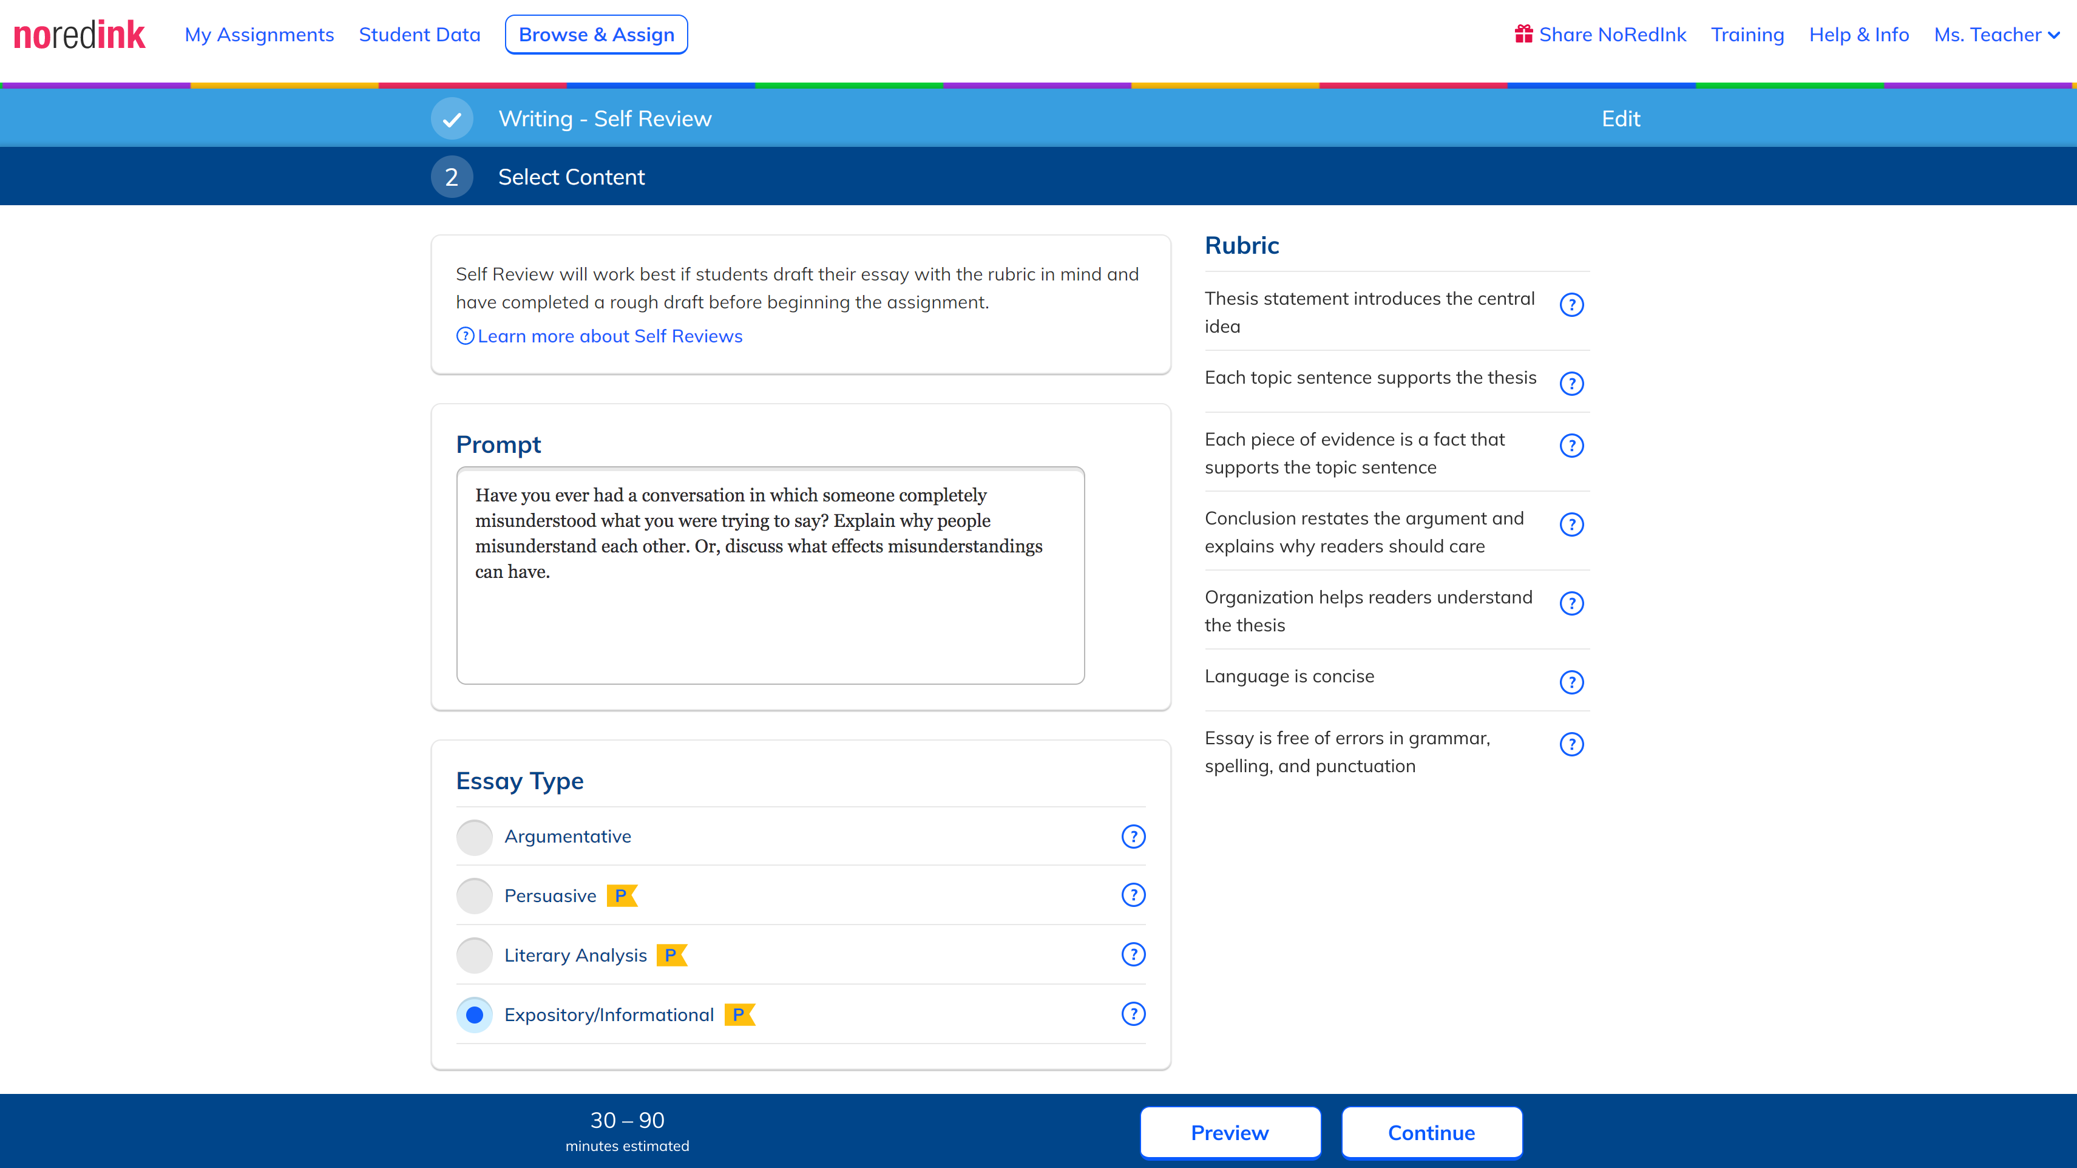Click the Expository/Informational label
The height and width of the screenshot is (1168, 2077).
pos(609,1016)
